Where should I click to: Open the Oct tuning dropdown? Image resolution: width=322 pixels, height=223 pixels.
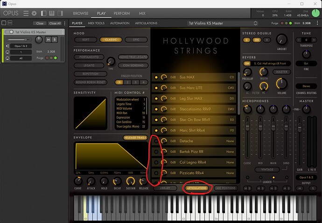click(x=306, y=63)
